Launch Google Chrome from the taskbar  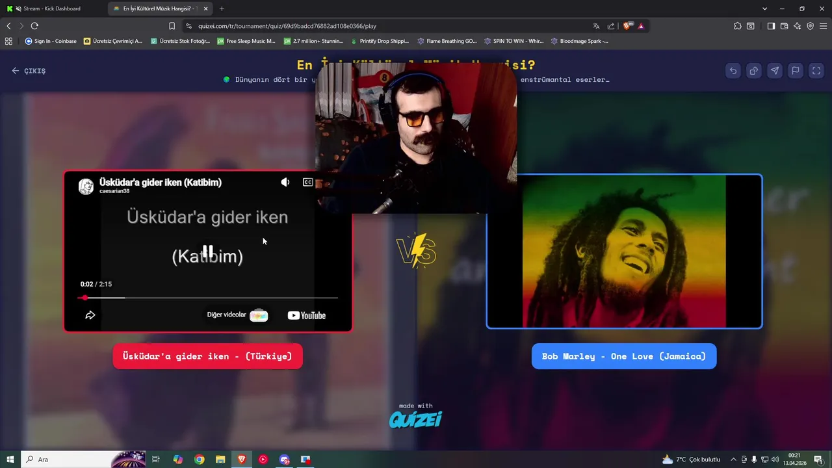[x=199, y=460]
